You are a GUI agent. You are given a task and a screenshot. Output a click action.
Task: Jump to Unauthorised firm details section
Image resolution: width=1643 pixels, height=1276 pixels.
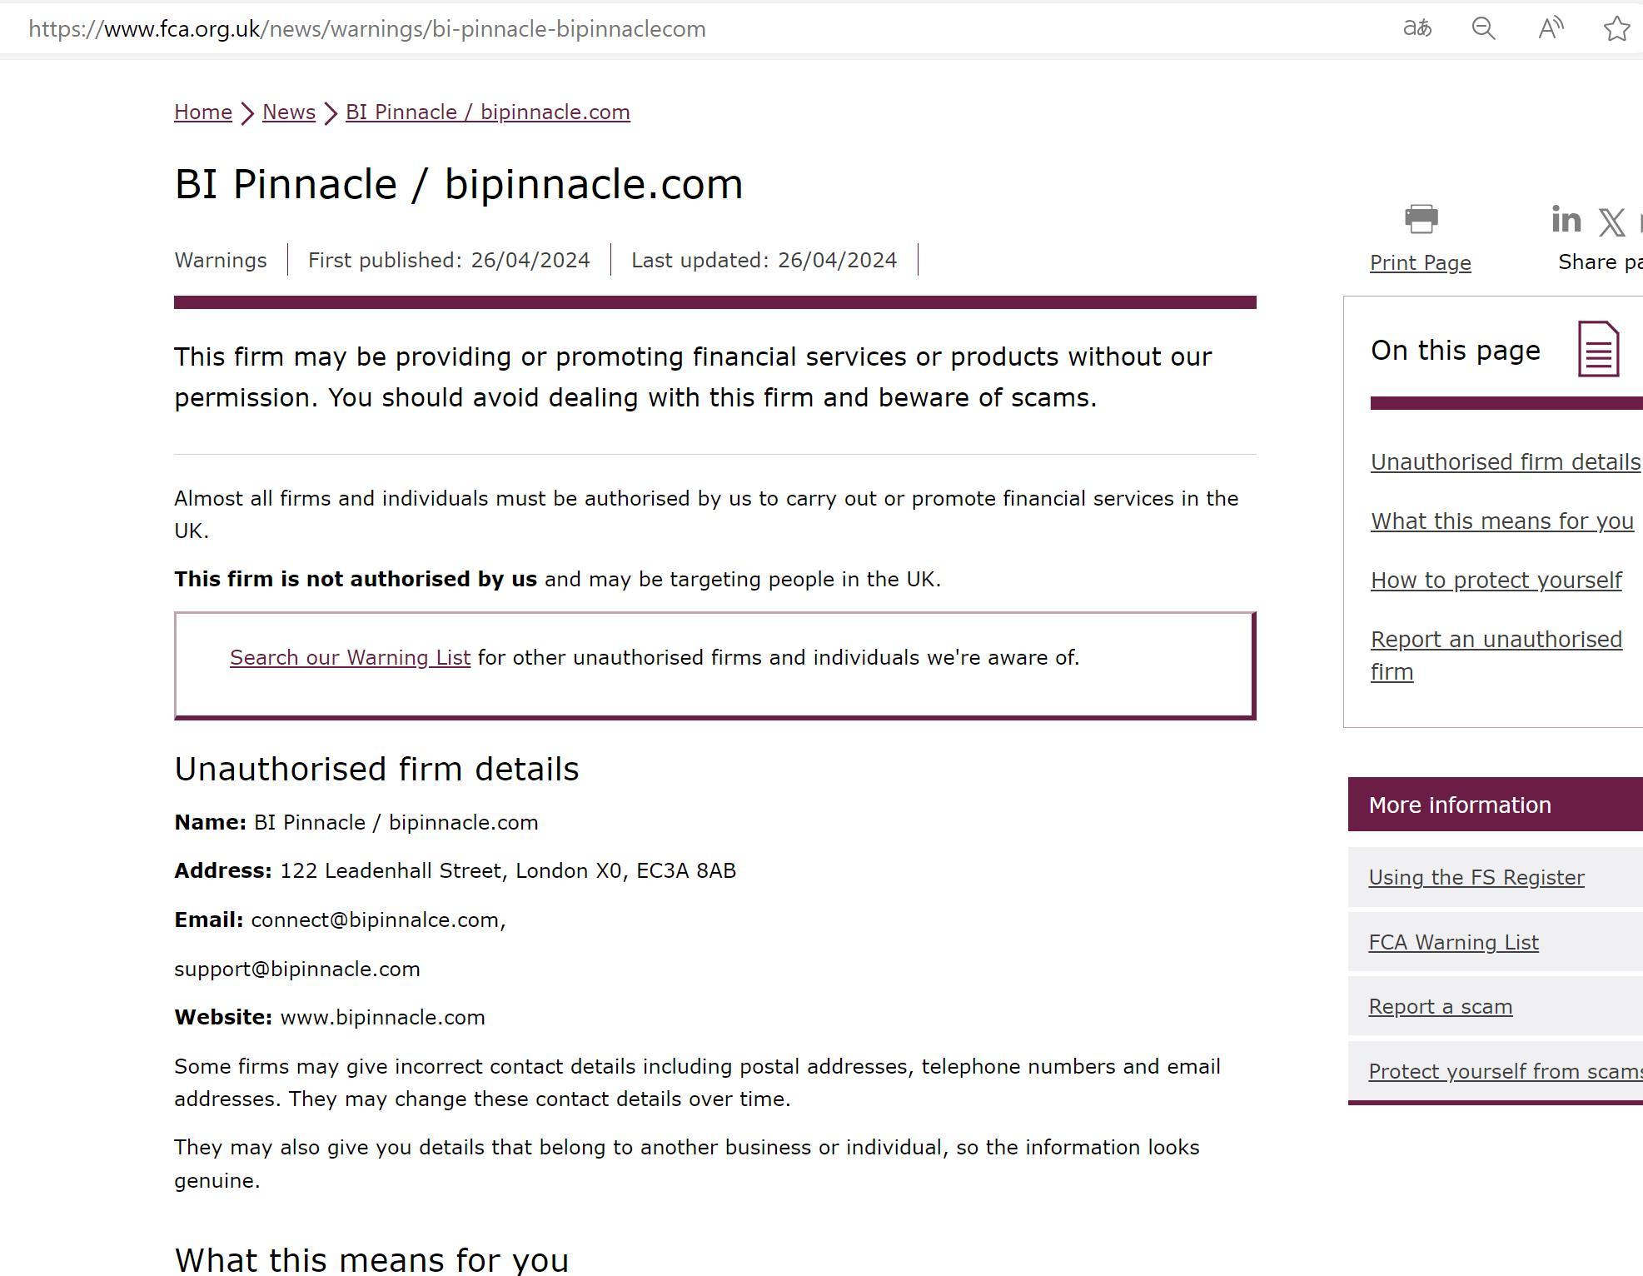tap(1505, 462)
